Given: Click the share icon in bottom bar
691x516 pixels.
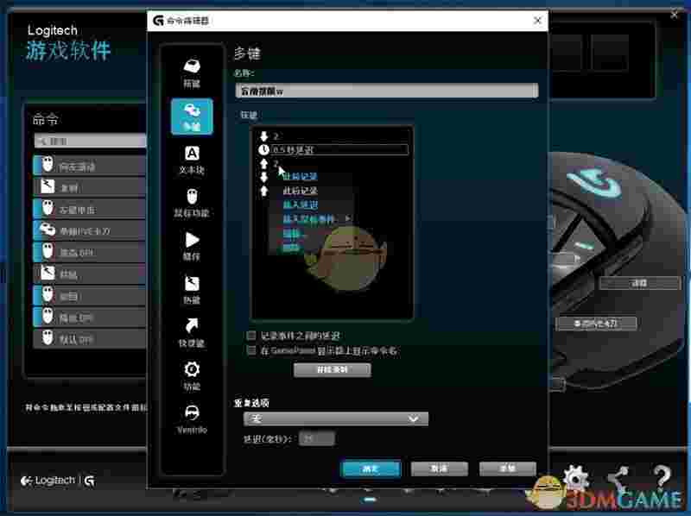Looking at the screenshot, I should (618, 478).
